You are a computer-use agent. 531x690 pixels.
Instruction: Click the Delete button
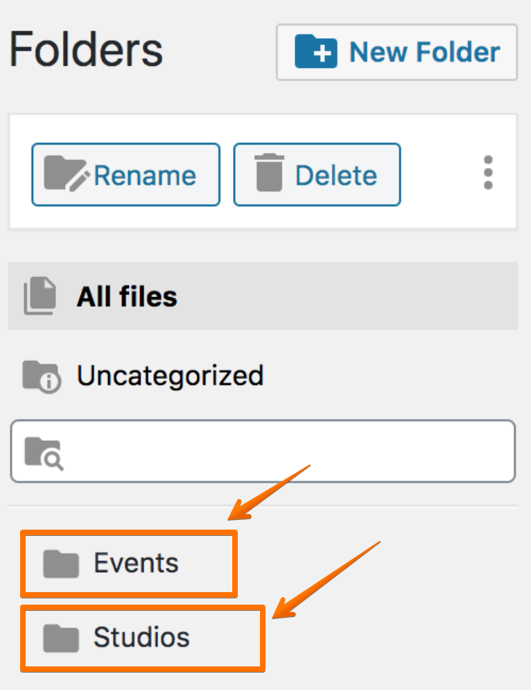[x=317, y=174]
